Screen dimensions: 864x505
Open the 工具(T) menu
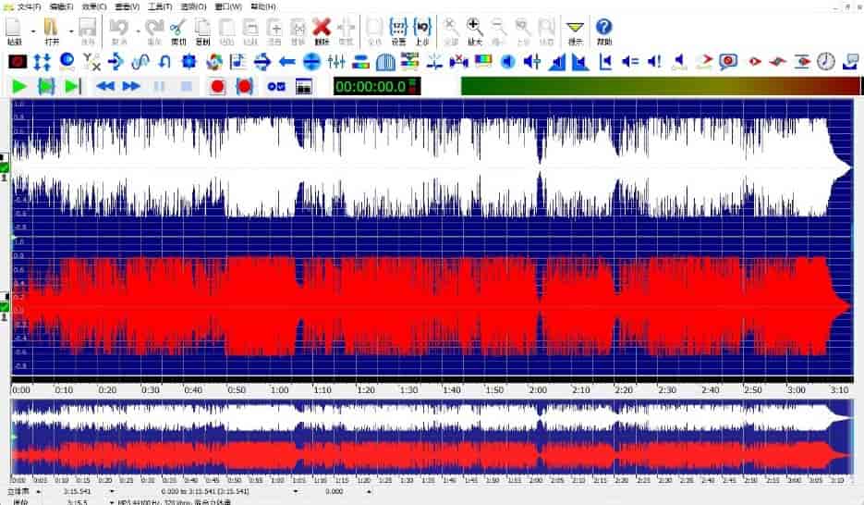point(161,7)
